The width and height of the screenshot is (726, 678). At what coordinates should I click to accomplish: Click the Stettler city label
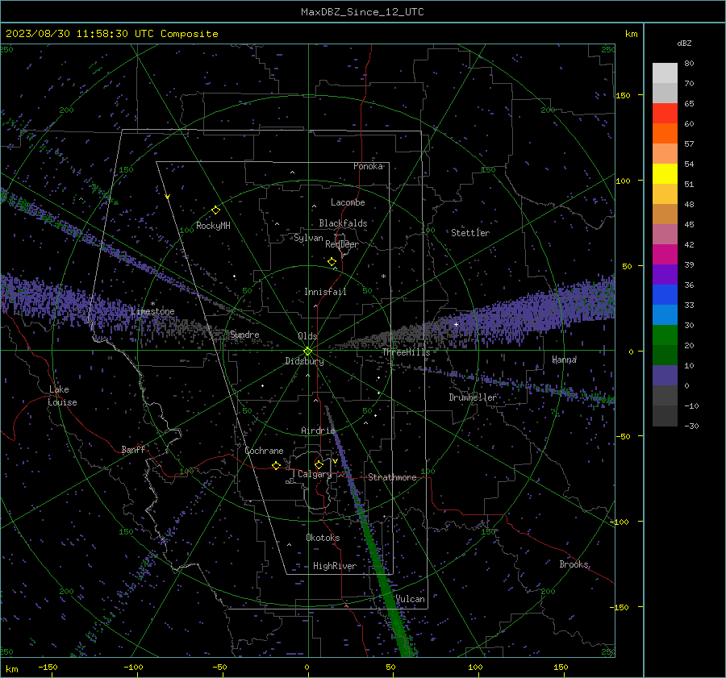[x=470, y=233]
